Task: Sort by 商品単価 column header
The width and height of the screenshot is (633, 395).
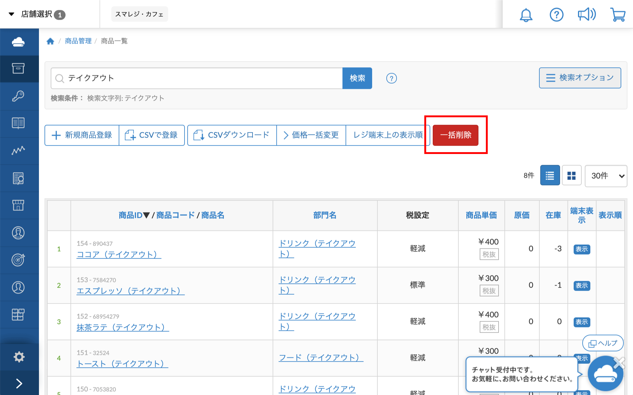Action: point(481,215)
